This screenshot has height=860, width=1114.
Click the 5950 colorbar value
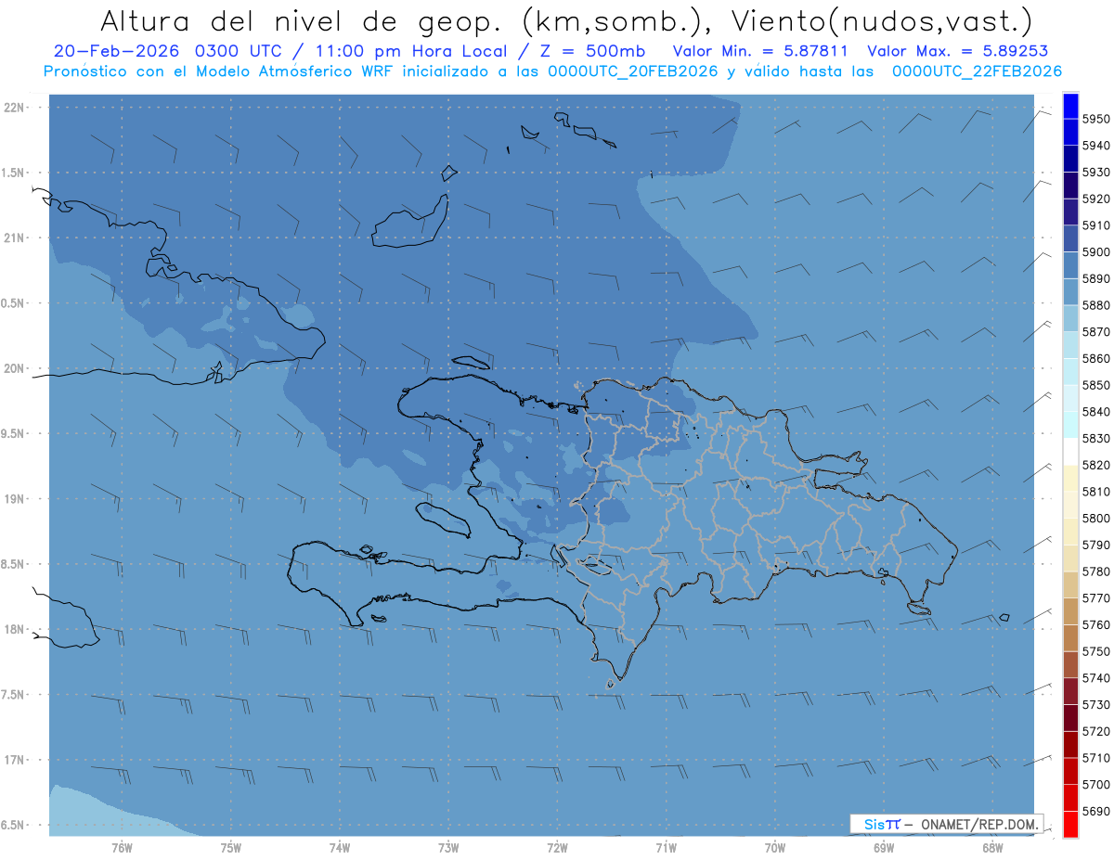[x=1095, y=119]
